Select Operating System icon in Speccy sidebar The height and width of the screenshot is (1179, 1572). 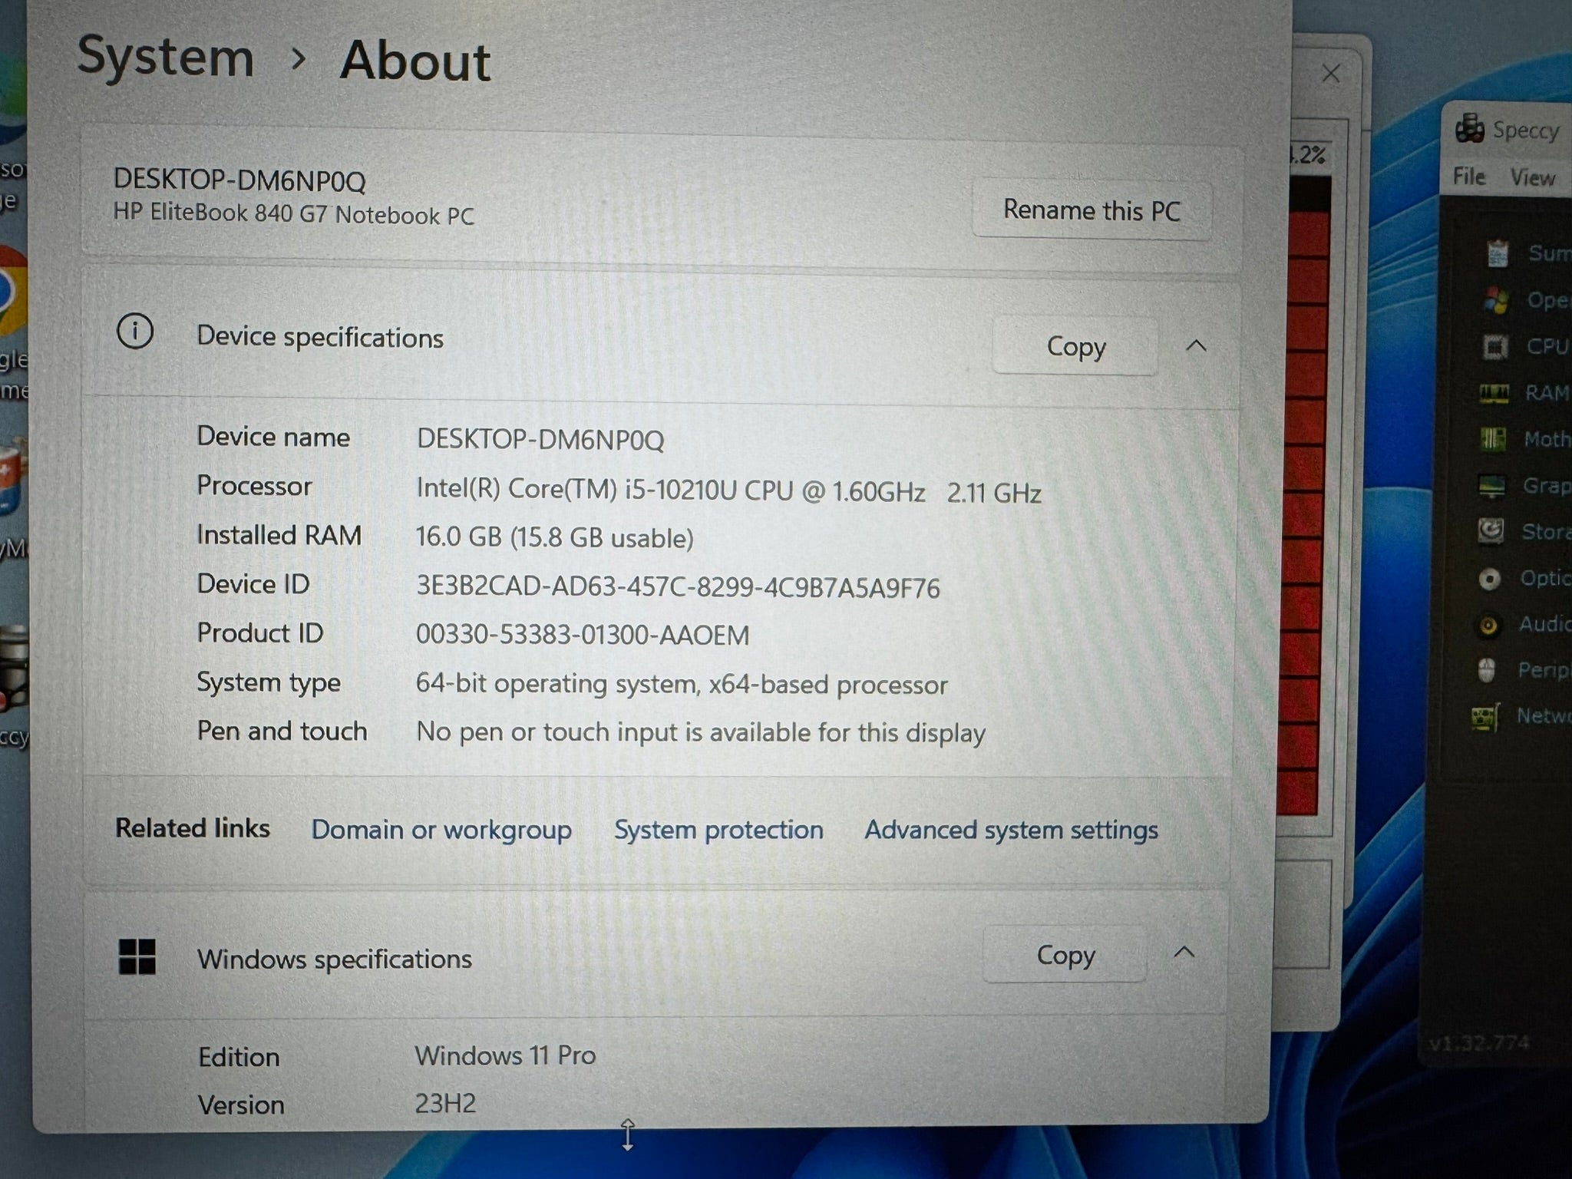[x=1496, y=300]
